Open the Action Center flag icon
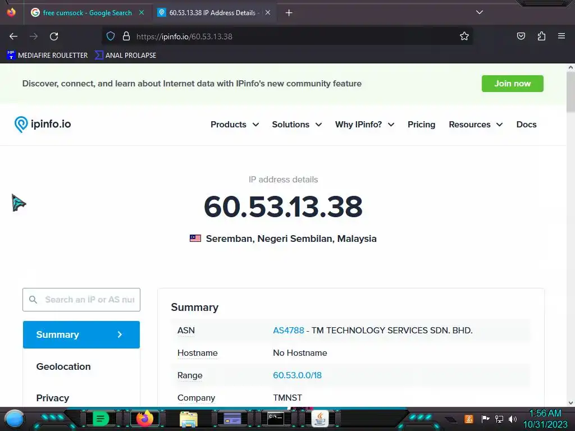The width and height of the screenshot is (575, 431). click(485, 419)
